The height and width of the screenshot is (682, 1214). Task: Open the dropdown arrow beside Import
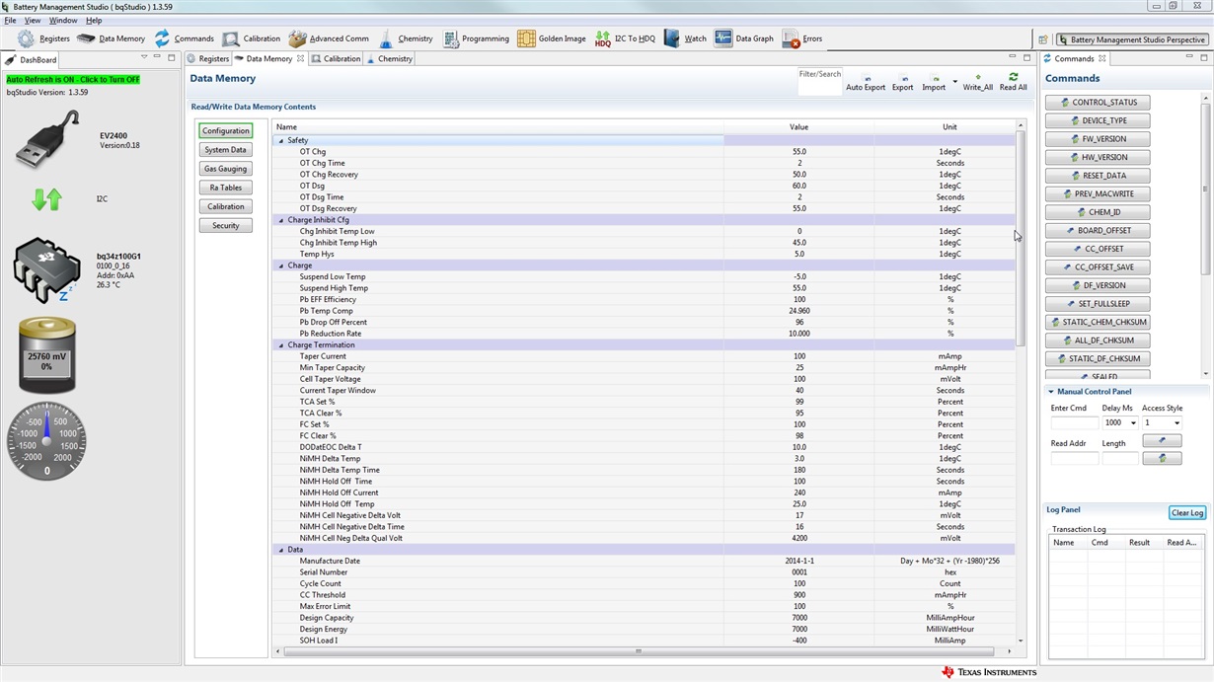point(954,81)
